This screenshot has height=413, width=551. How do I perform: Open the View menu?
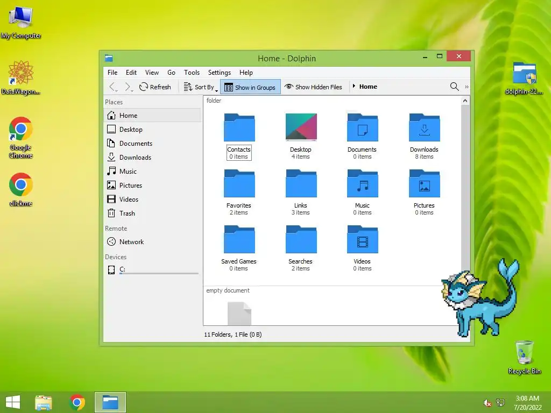click(x=152, y=73)
